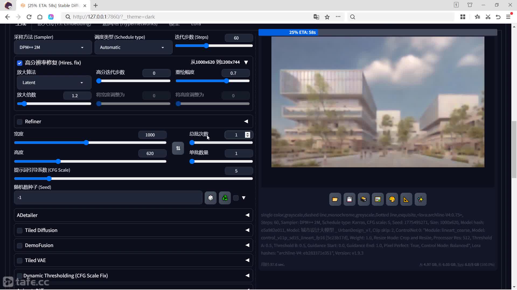Open the T.I. Embedding tab

click(64, 24)
